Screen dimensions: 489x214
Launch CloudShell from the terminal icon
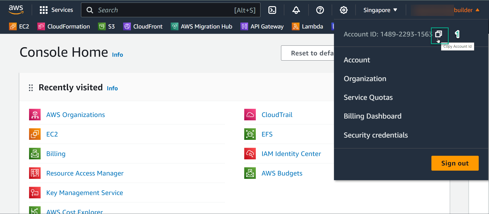pyautogui.click(x=272, y=10)
